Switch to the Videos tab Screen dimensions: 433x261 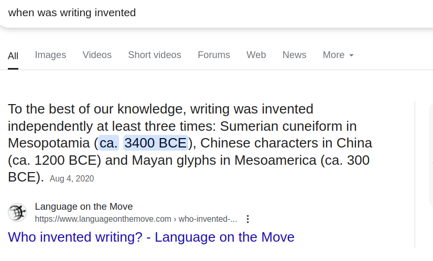pyautogui.click(x=97, y=55)
